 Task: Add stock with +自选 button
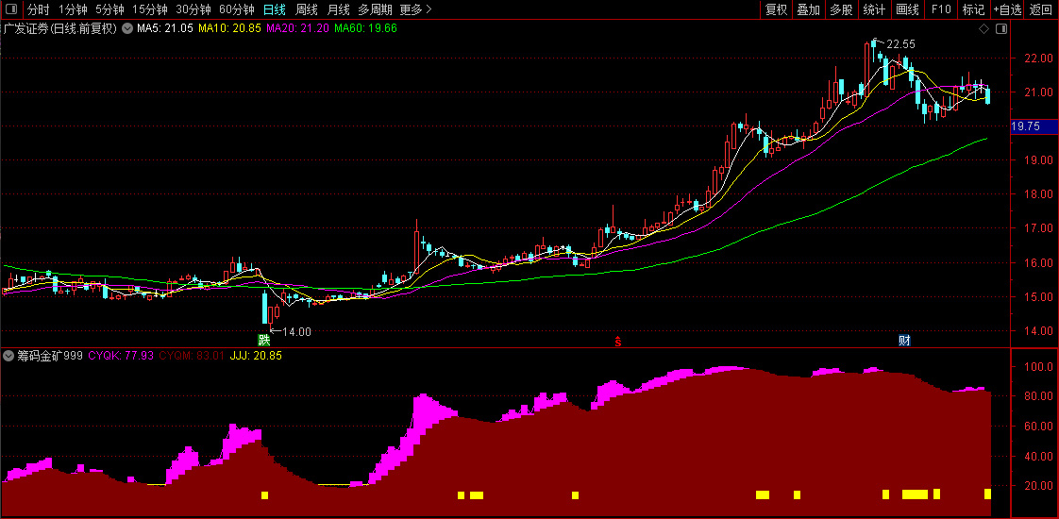tap(1008, 9)
